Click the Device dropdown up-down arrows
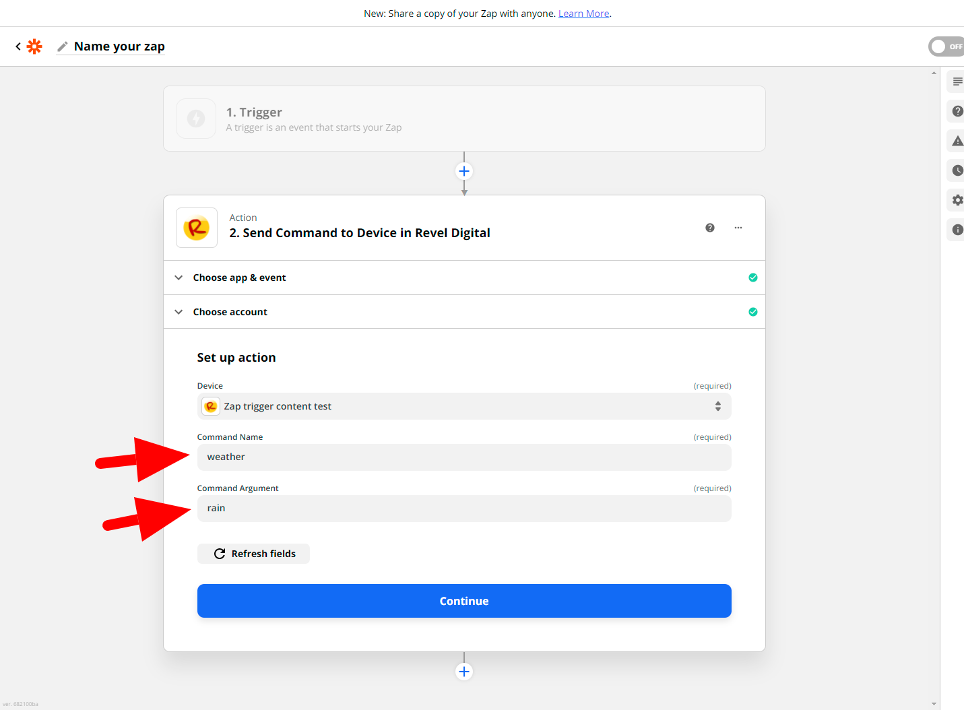 click(718, 406)
